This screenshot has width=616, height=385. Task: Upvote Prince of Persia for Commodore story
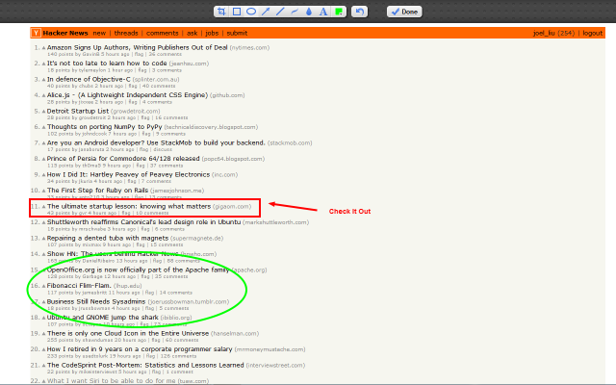click(43, 159)
